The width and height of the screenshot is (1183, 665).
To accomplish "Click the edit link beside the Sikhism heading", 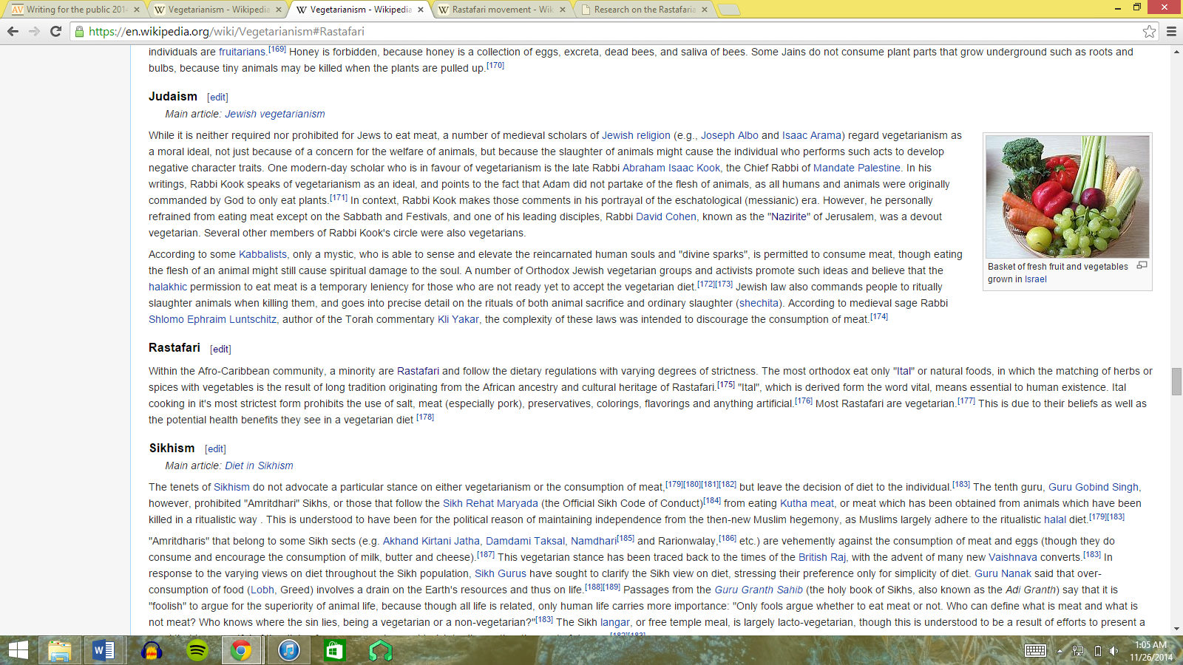I will pos(215,449).
